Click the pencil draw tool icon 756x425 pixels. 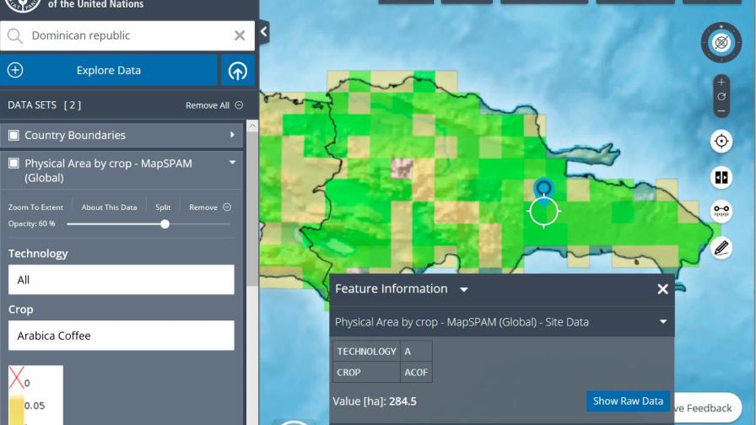(x=721, y=248)
